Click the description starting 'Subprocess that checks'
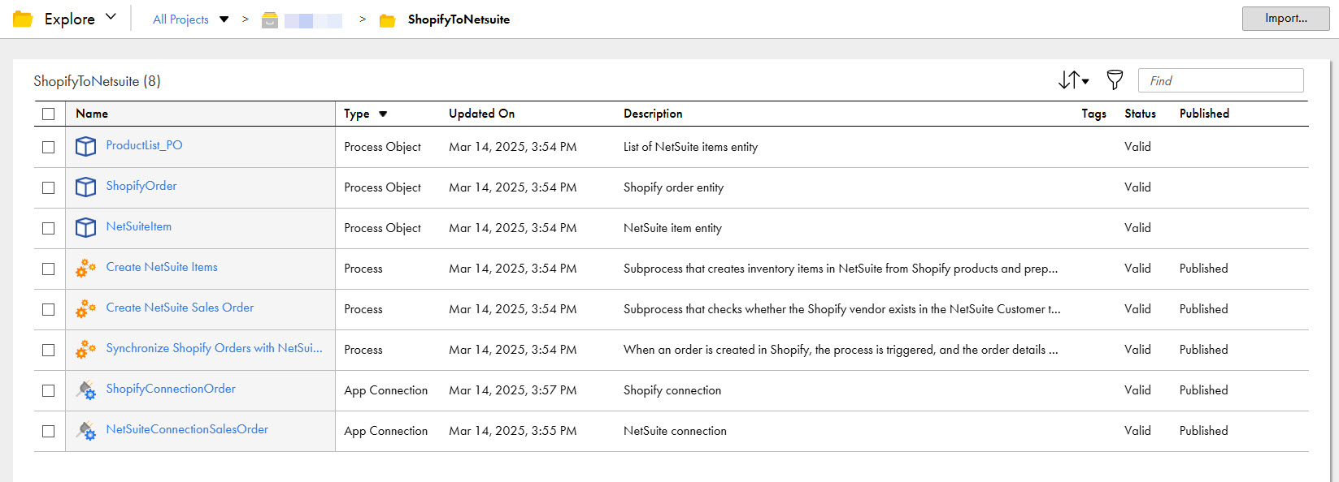This screenshot has width=1339, height=482. (841, 309)
